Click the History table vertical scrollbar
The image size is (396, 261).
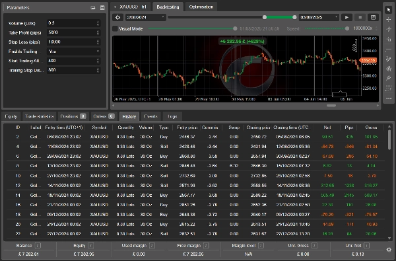[389, 139]
